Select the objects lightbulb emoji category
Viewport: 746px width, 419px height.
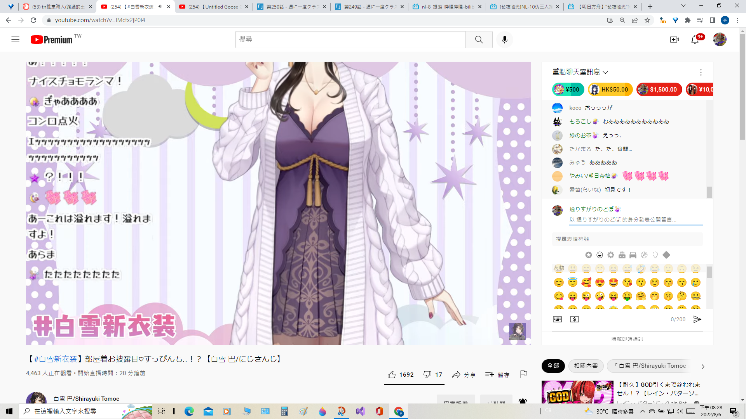click(655, 255)
